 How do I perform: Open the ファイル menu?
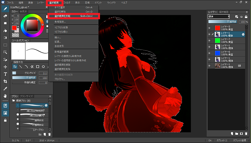[10, 3]
